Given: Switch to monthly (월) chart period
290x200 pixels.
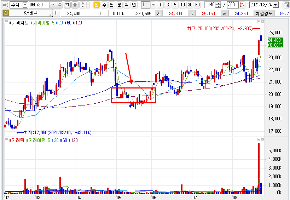Looking at the screenshot, I should coord(112,5).
